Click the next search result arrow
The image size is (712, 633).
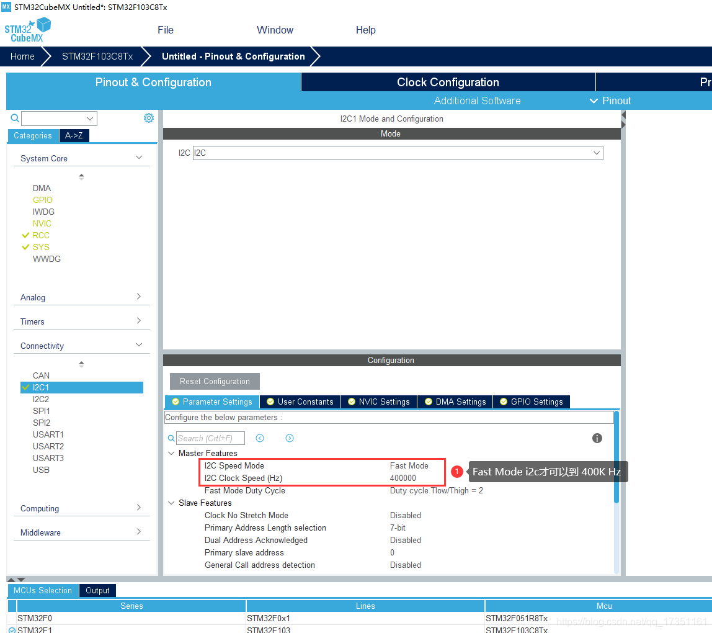(x=289, y=438)
